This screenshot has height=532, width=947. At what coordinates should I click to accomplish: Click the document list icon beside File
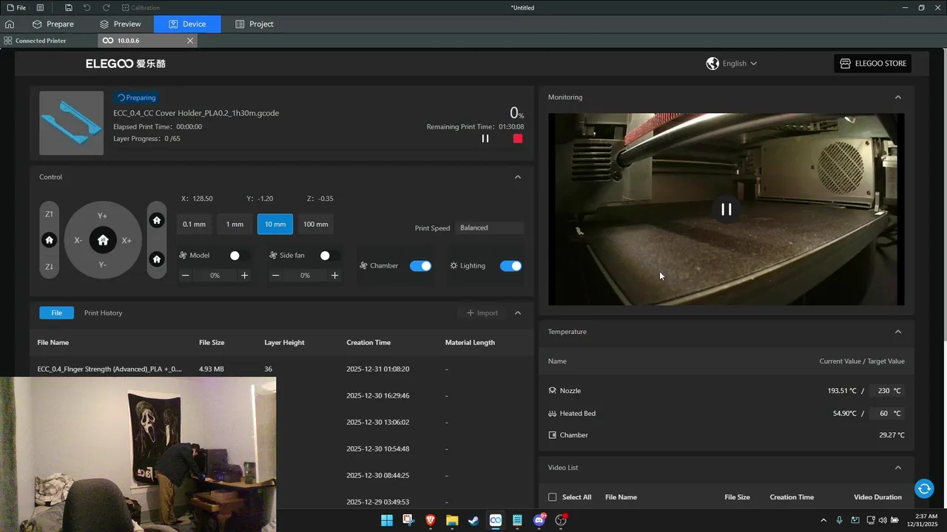click(x=40, y=7)
